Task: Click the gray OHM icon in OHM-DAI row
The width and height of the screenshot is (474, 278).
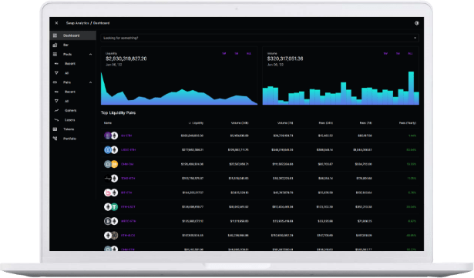Action: [108, 164]
